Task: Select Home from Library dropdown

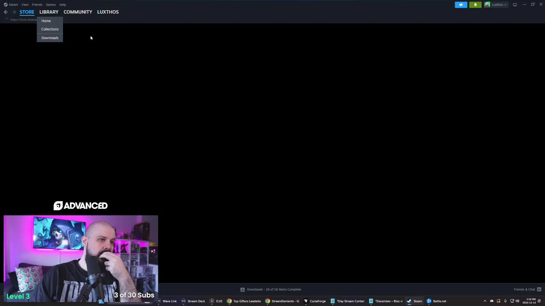Action: 50,21
